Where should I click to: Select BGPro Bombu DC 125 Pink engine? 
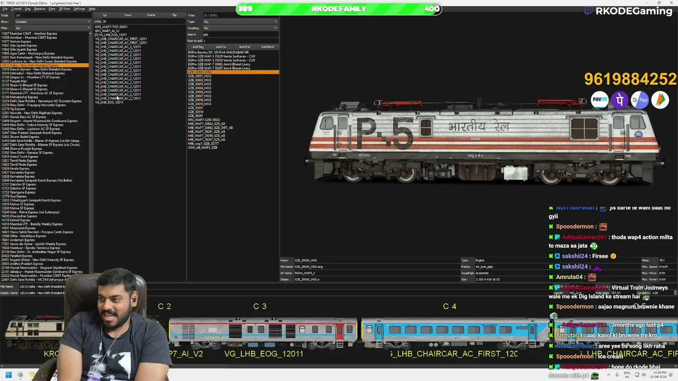(233, 52)
